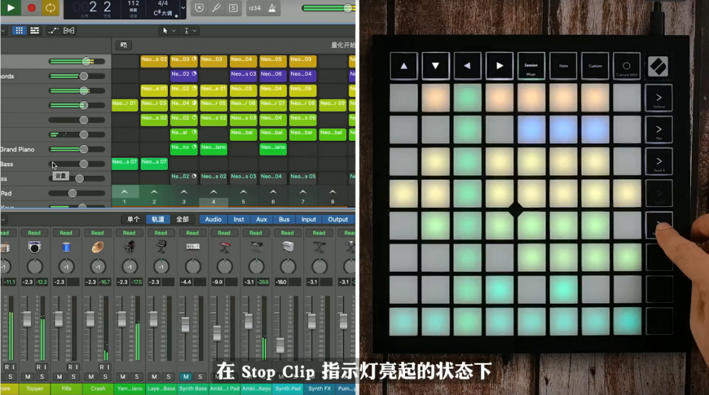Click the Aux filter button in the mixer

tap(261, 219)
